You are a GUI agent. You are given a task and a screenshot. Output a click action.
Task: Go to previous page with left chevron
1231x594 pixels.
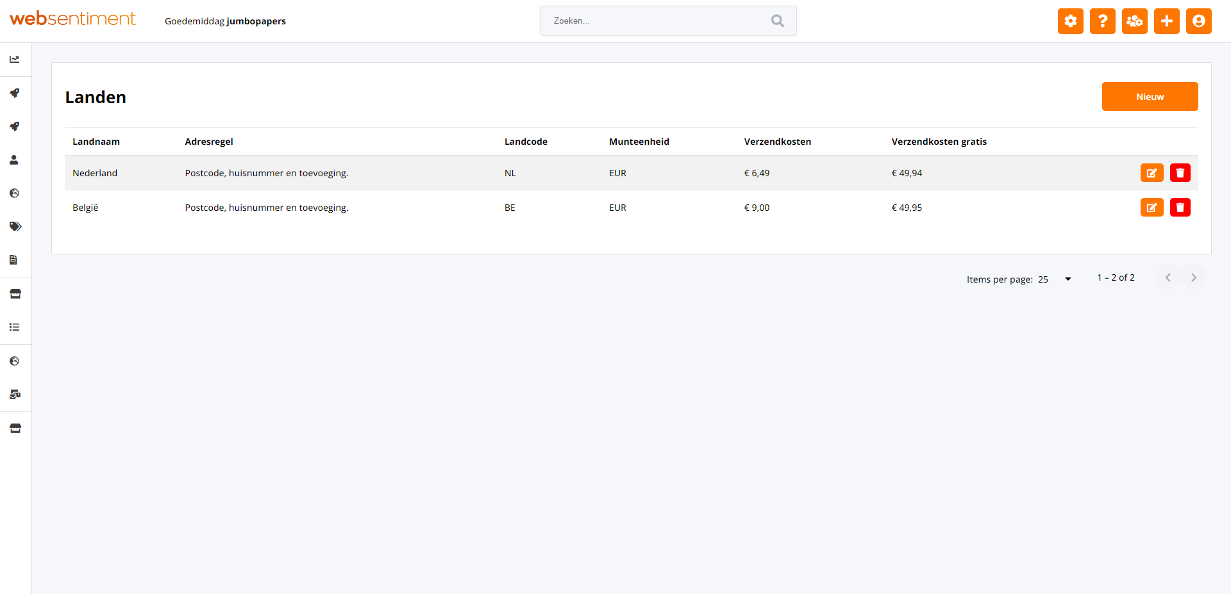pos(1168,277)
